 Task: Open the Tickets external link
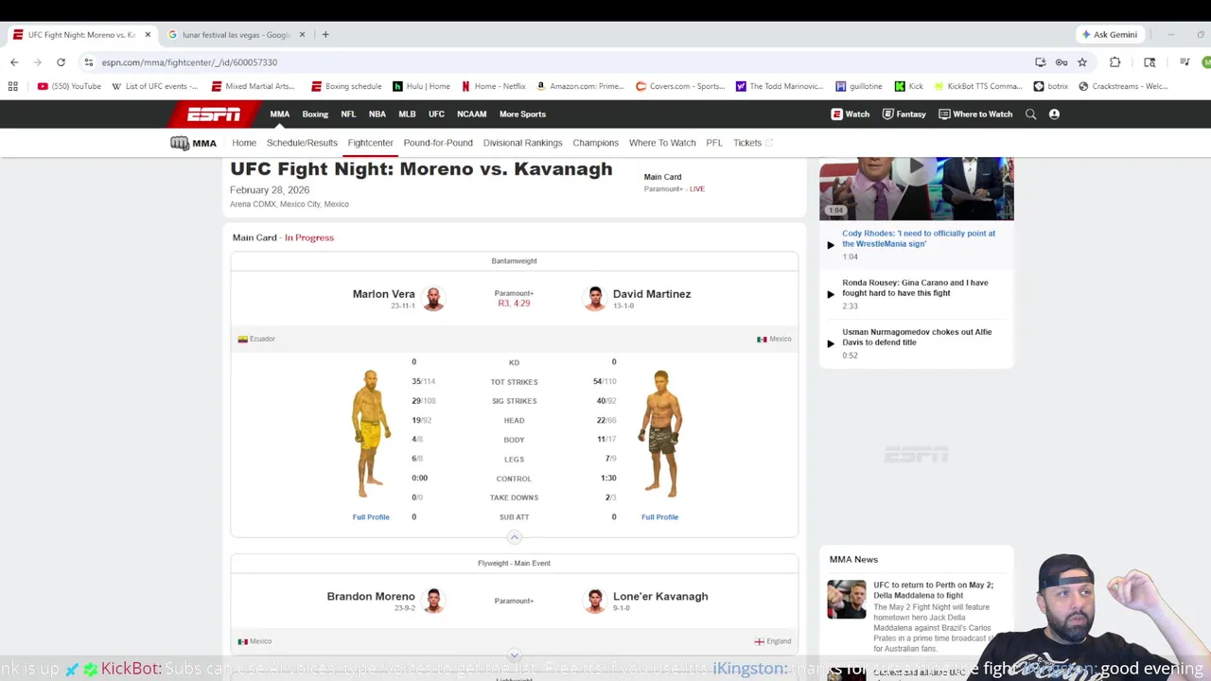click(753, 143)
